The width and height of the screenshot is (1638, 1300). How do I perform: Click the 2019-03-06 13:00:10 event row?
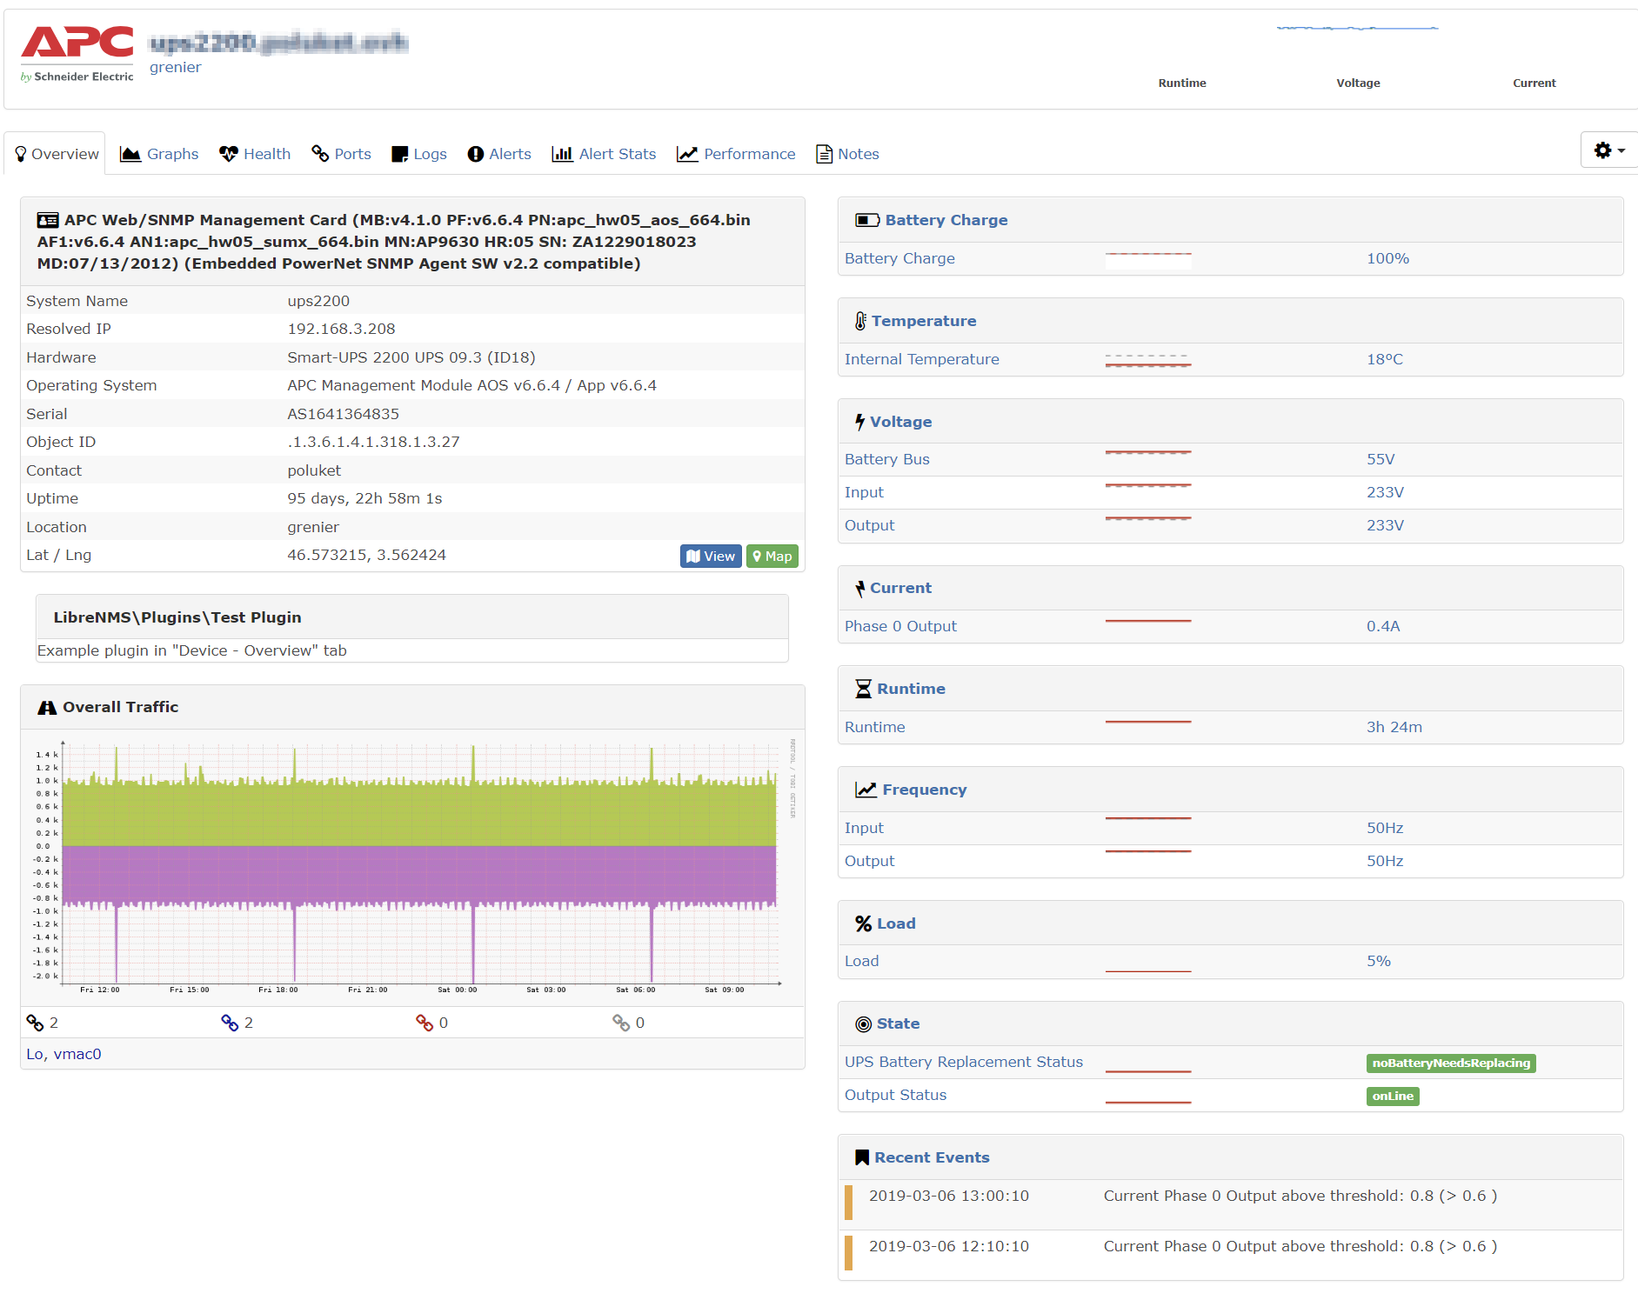(1231, 1204)
